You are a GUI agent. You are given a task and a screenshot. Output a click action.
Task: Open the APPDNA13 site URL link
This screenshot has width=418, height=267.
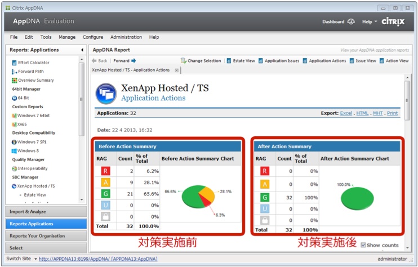coord(98,259)
